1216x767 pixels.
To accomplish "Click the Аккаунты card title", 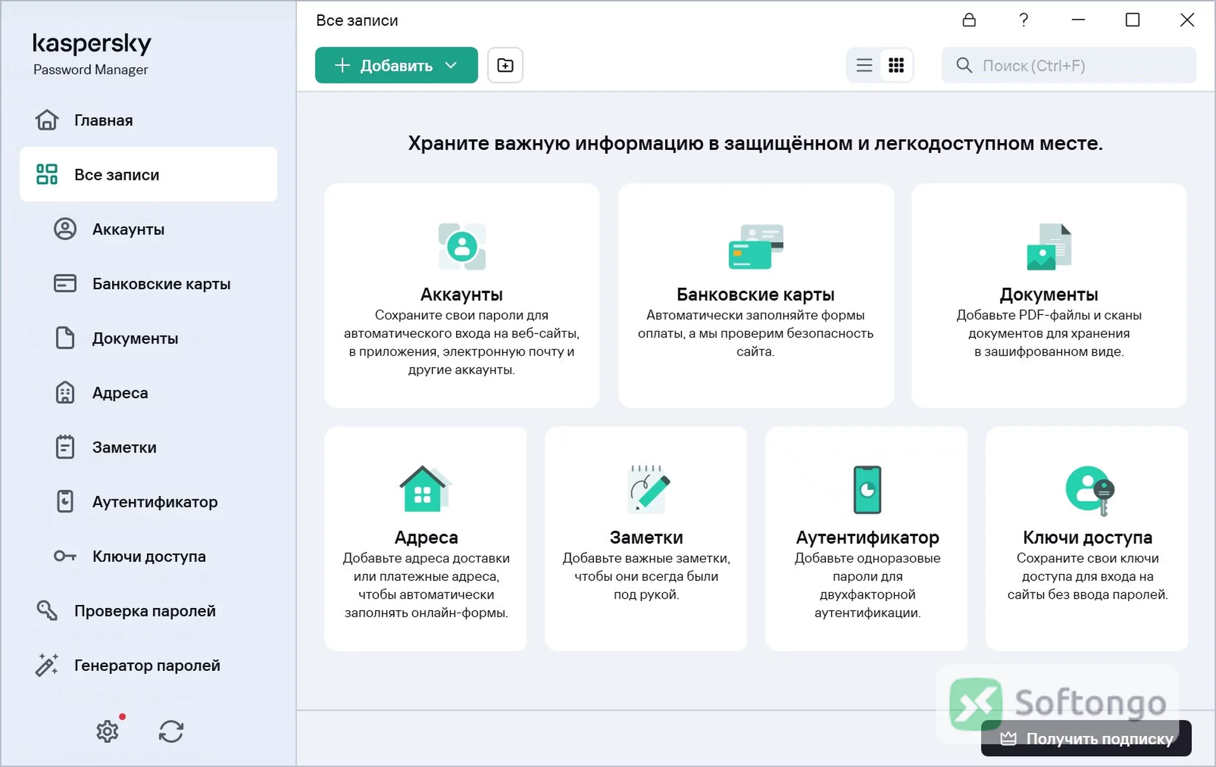I will coord(462,294).
